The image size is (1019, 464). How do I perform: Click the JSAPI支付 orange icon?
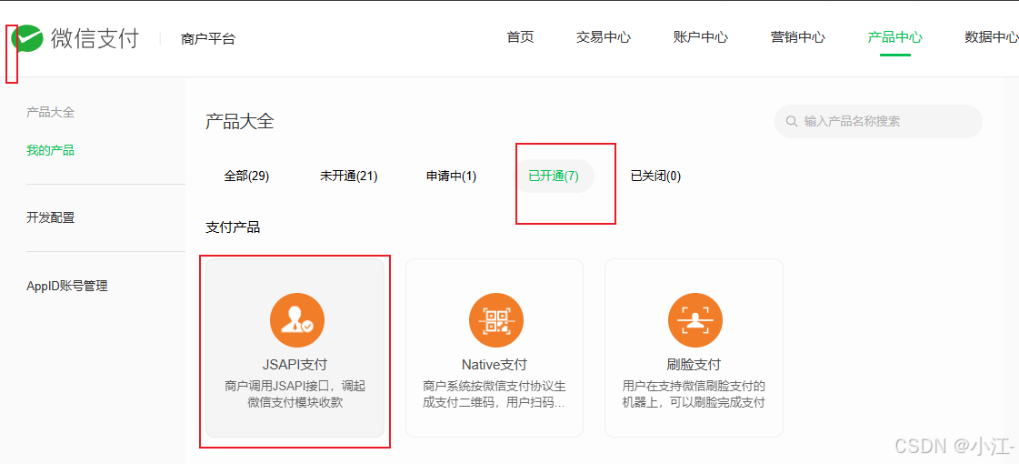[297, 320]
